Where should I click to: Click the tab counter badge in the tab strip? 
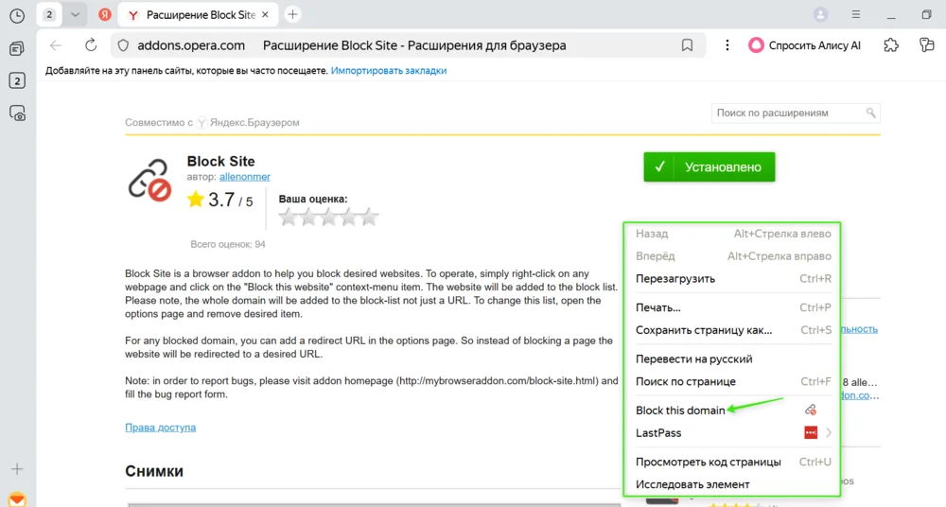coord(49,14)
